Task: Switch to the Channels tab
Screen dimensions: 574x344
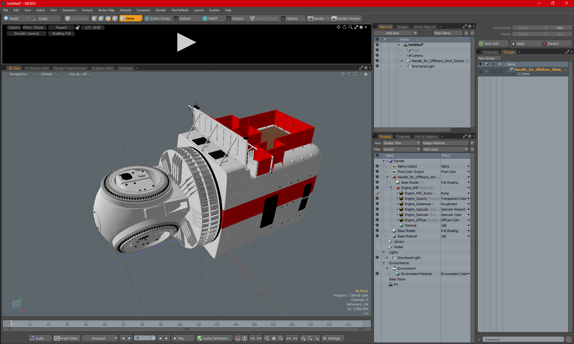Action: [x=403, y=137]
